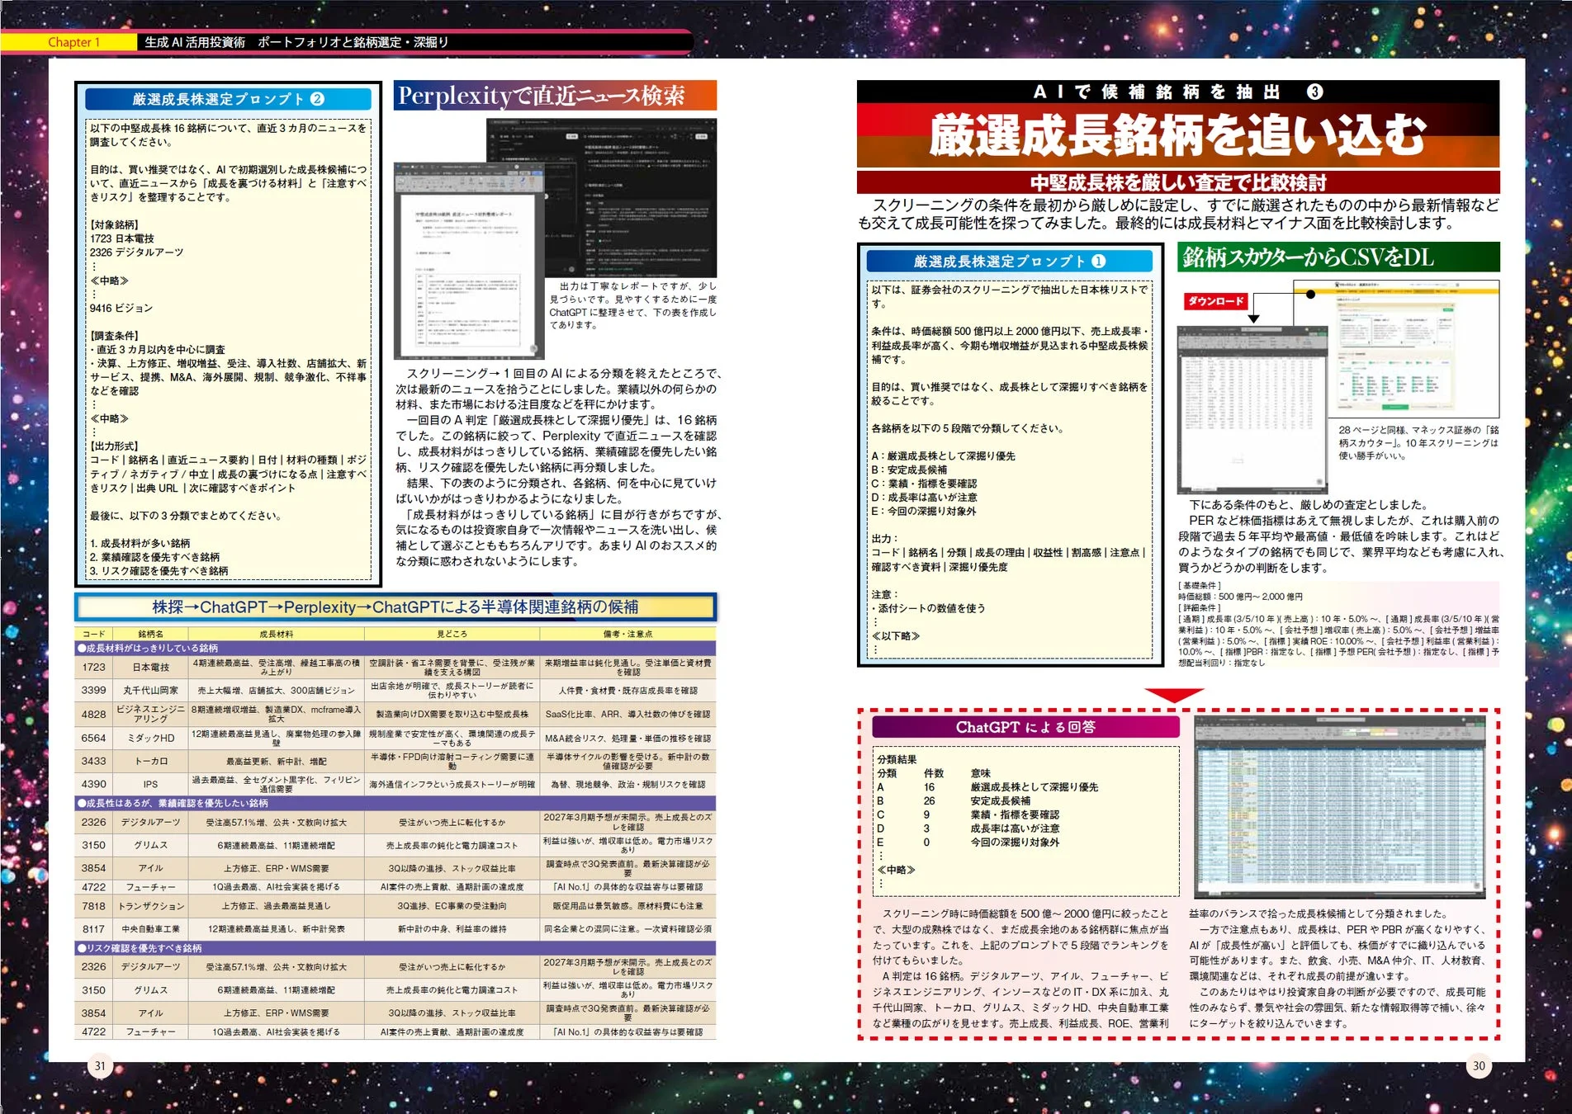Viewport: 1572px width, 1114px height.
Task: Open the downloaded CSV spreadsheet thumbnail
Action: 1253,410
